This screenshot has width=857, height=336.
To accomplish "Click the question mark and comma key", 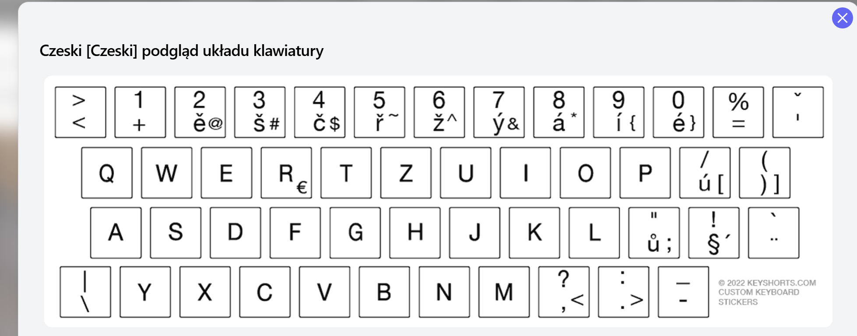I will point(564,292).
